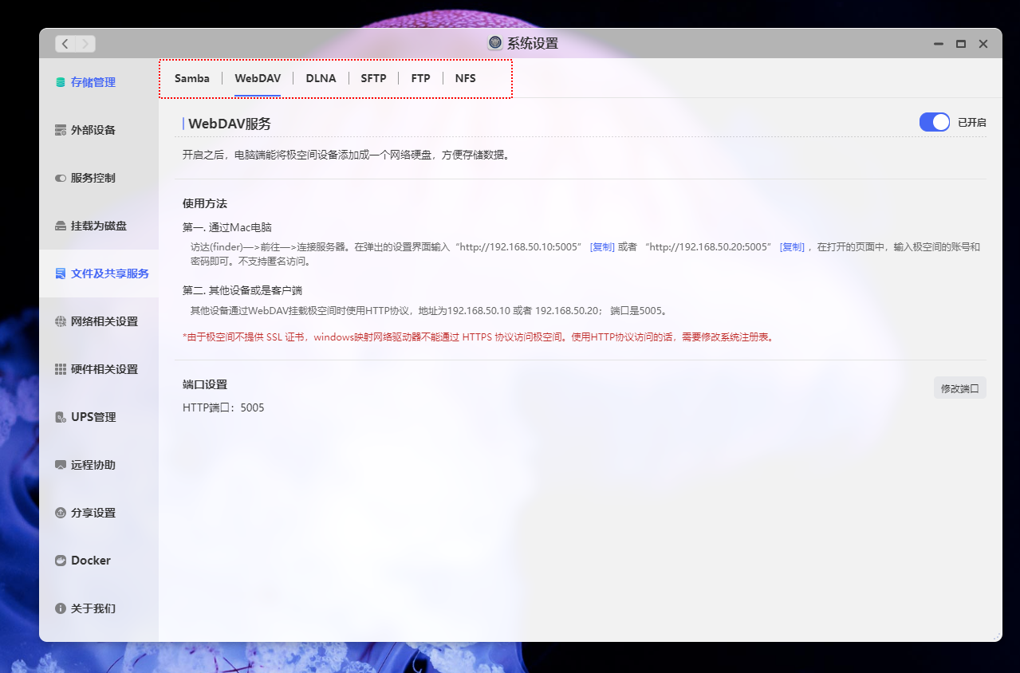This screenshot has height=673, width=1020.
Task: Switch to the Samba tab
Action: coord(191,77)
